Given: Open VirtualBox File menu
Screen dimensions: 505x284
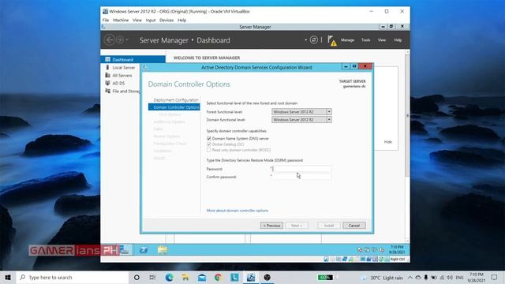Looking at the screenshot, I should (x=106, y=20).
